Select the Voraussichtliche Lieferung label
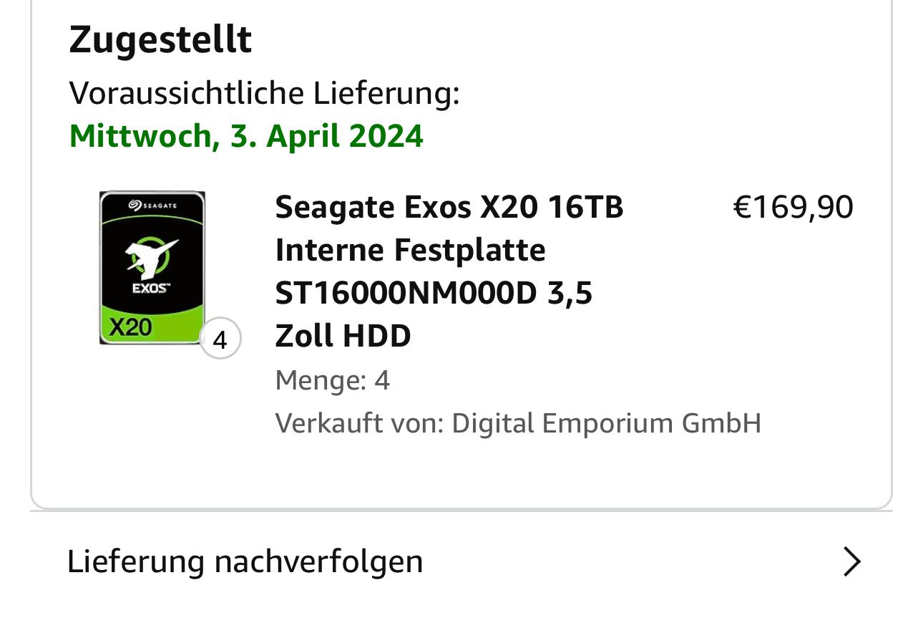 (x=264, y=93)
